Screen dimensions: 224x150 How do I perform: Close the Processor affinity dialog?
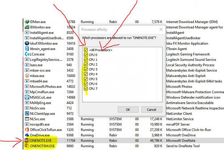(161, 29)
